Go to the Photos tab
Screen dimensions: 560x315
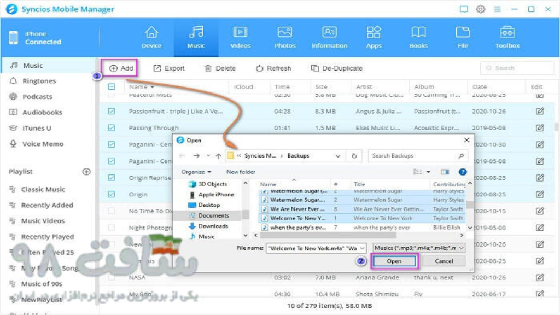coord(285,38)
